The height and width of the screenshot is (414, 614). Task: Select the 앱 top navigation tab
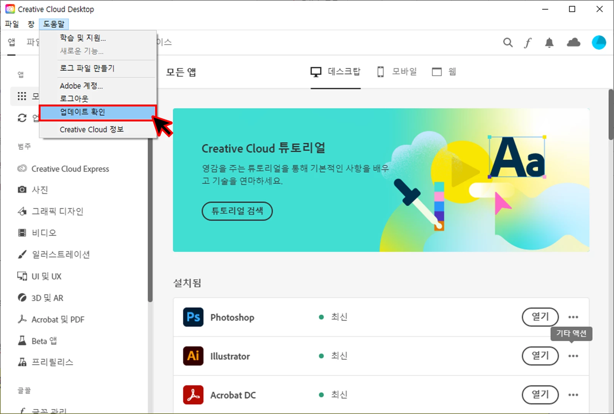11,42
